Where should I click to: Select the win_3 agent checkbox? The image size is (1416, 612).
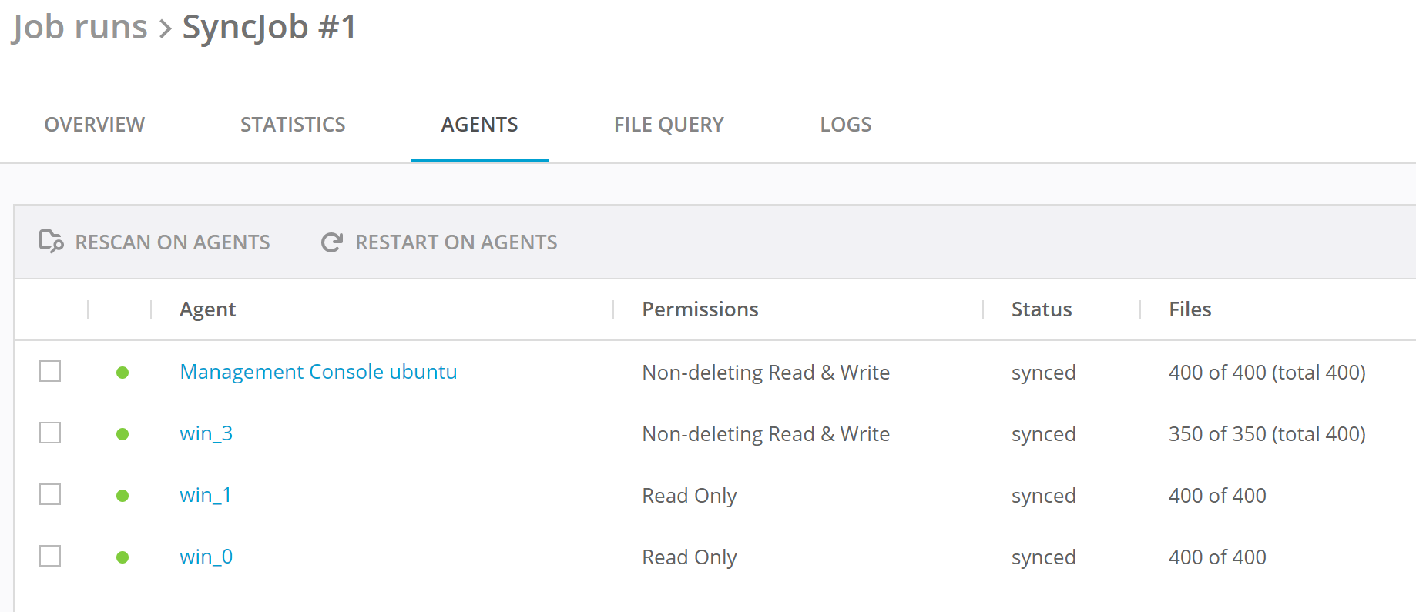coord(50,433)
